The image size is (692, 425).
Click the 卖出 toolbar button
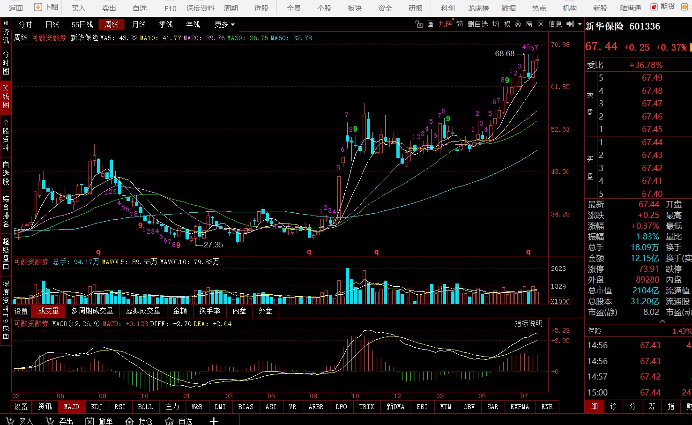click(109, 8)
